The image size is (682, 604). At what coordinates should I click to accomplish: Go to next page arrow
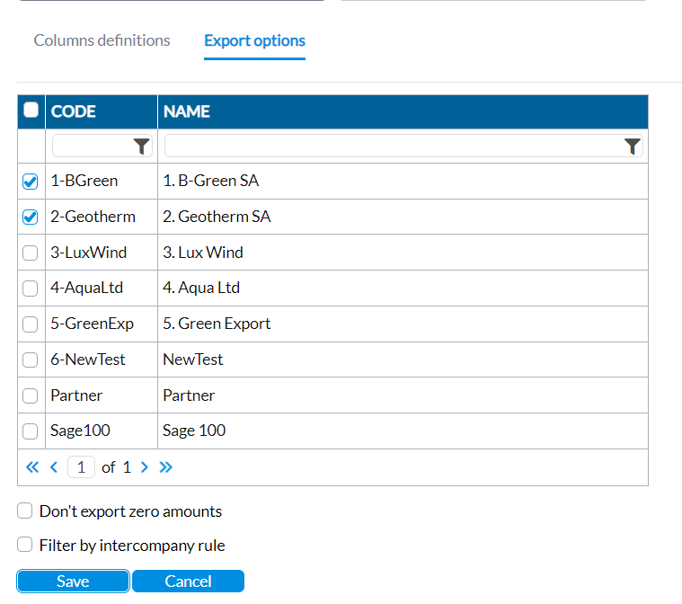[x=145, y=467]
